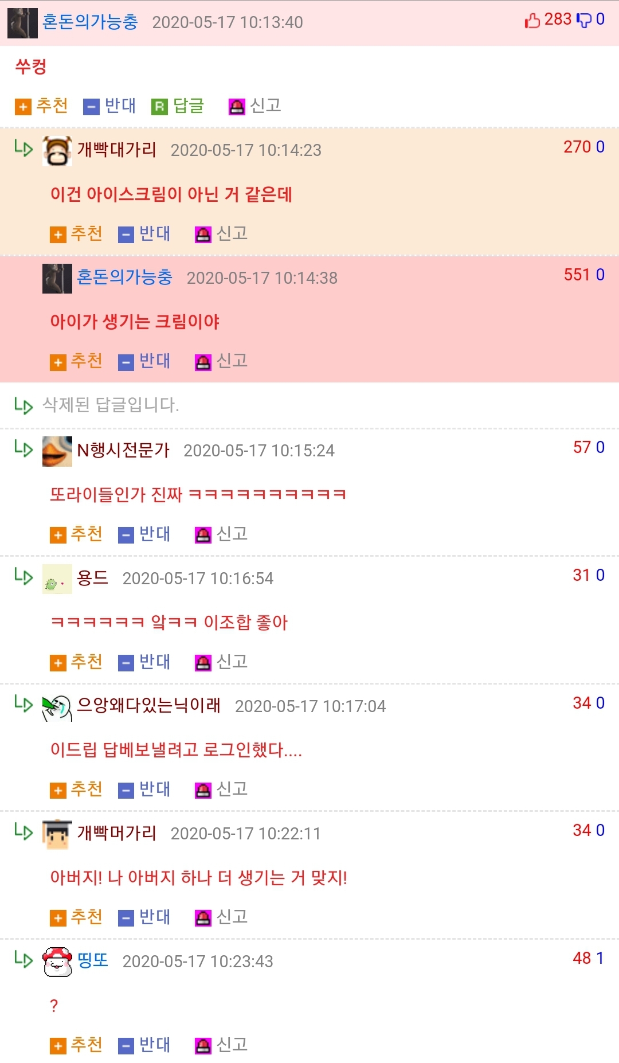Viewport: 619px width, 1063px height.
Task: Report the 아버지! 나 아버지 comment
Action: point(221,917)
